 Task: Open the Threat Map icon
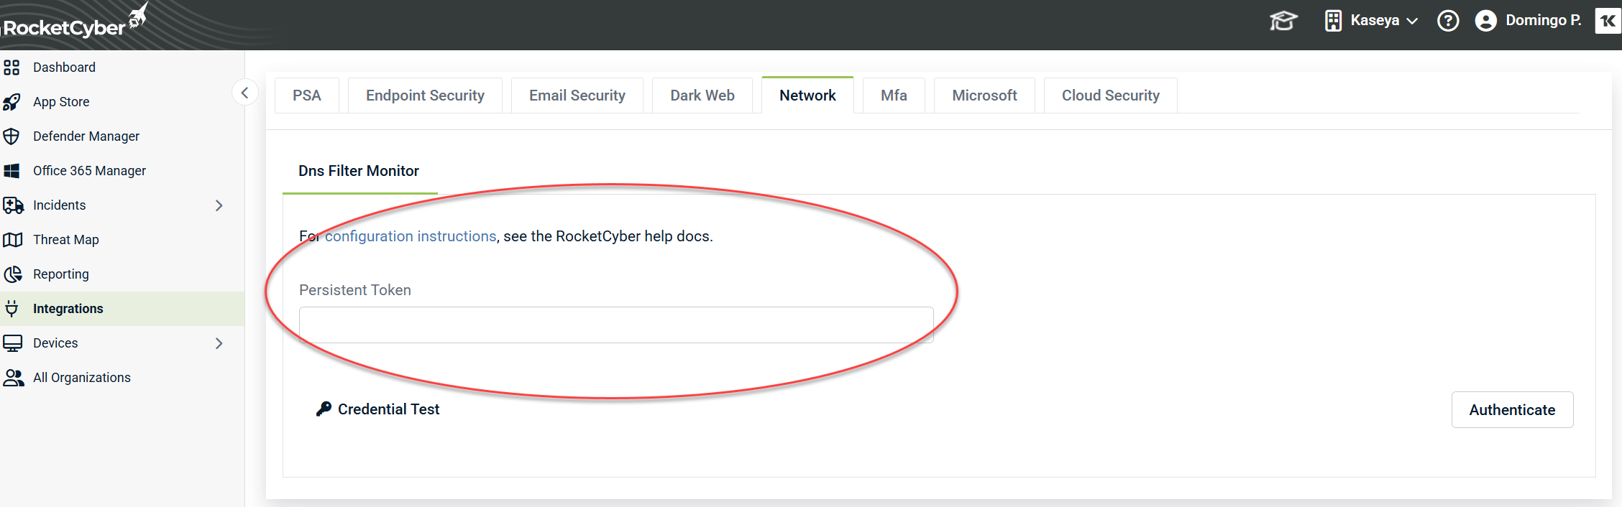point(12,240)
